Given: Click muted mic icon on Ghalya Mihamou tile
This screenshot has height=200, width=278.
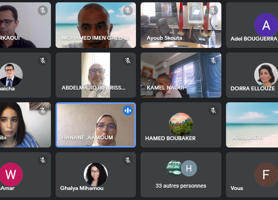Looking at the screenshot, I should click(128, 160).
